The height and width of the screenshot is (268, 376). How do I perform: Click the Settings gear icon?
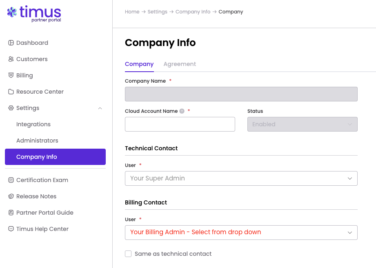pos(11,108)
